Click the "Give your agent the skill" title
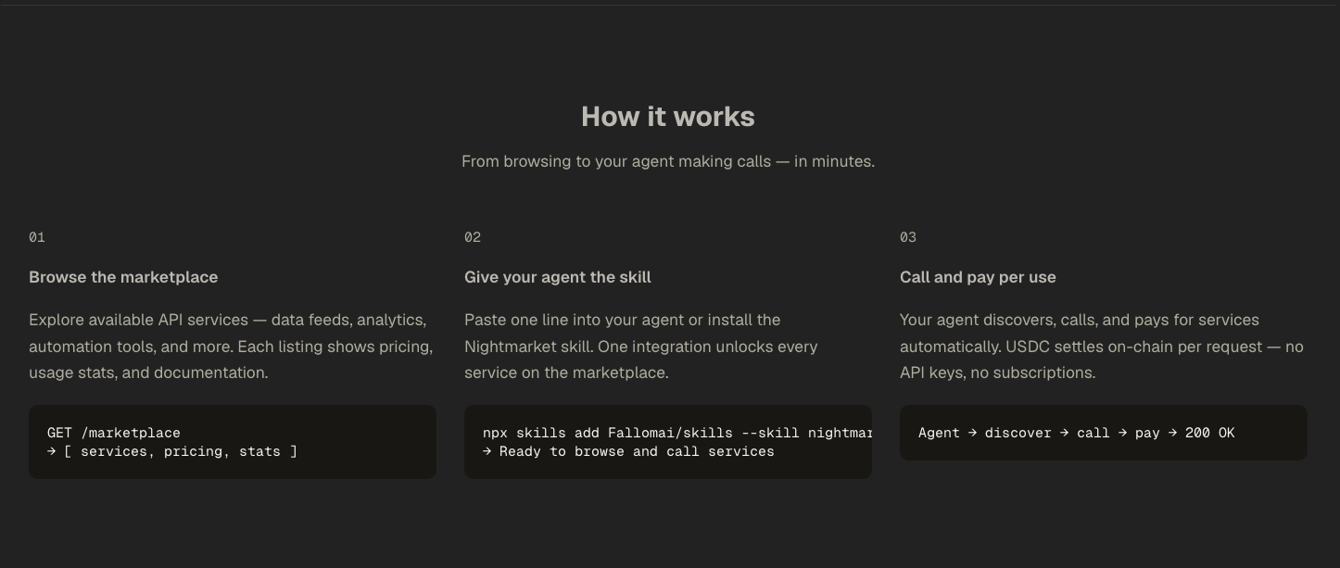Image resolution: width=1340 pixels, height=568 pixels. click(x=558, y=277)
